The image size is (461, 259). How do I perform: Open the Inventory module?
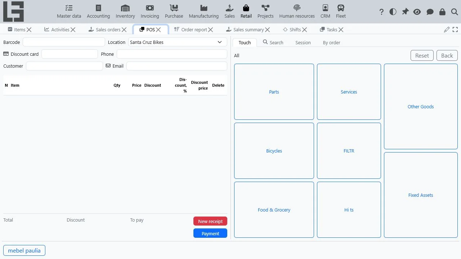[x=125, y=12]
